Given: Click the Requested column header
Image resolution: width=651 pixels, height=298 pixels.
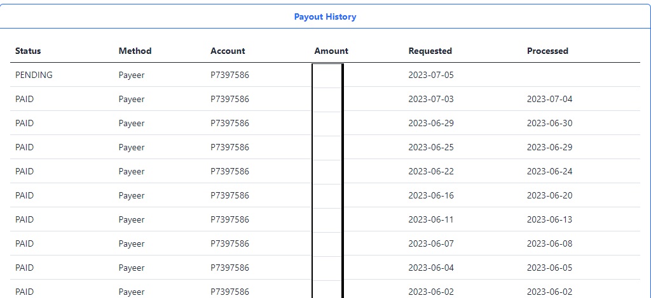Looking at the screenshot, I should pyautogui.click(x=430, y=51).
